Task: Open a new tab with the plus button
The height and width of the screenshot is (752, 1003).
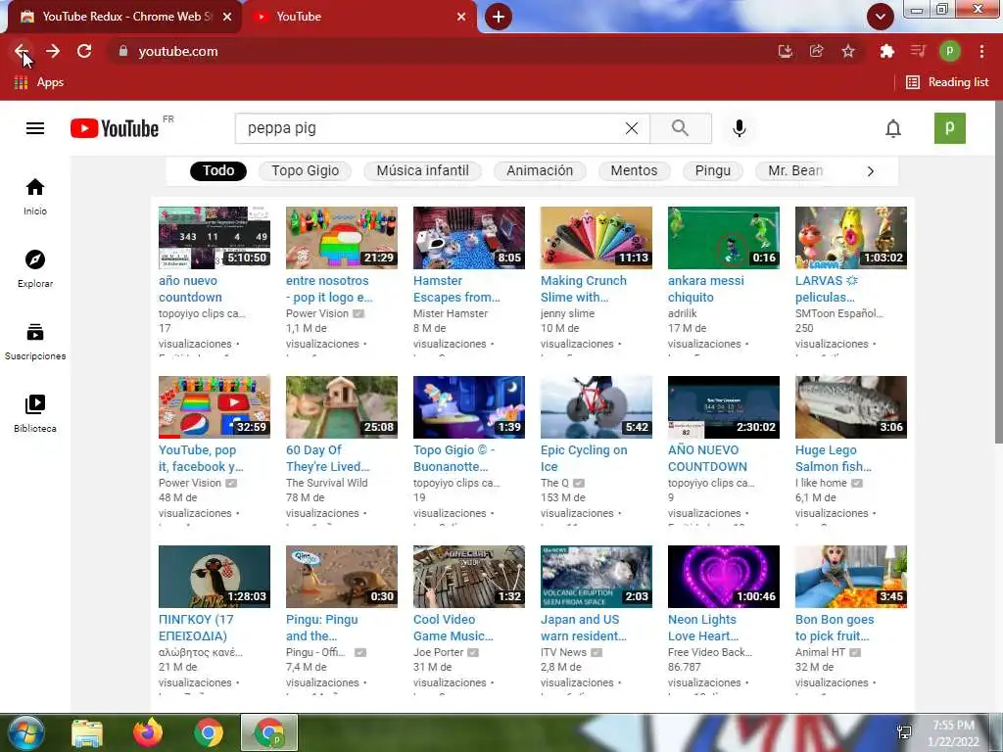Action: click(x=499, y=17)
